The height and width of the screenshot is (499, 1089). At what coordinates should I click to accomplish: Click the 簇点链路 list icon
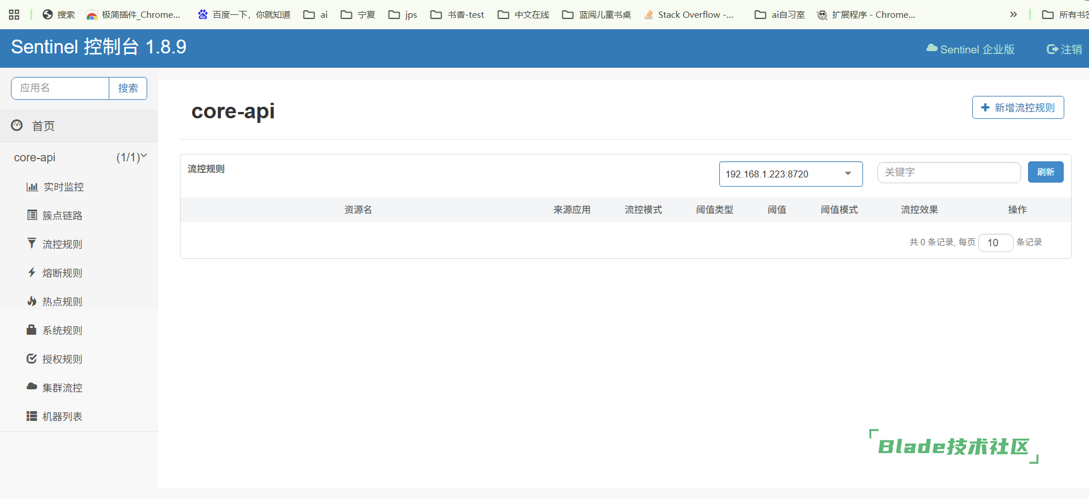pos(32,215)
